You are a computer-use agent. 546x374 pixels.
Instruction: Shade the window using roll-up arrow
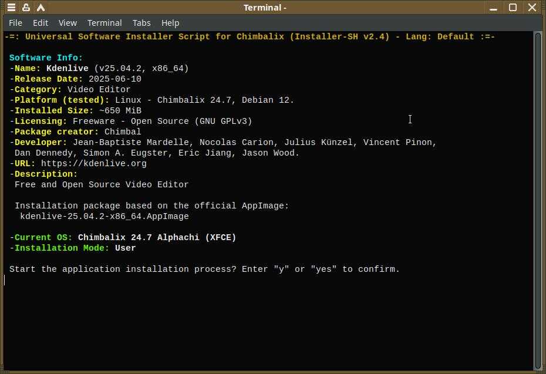[x=41, y=8]
